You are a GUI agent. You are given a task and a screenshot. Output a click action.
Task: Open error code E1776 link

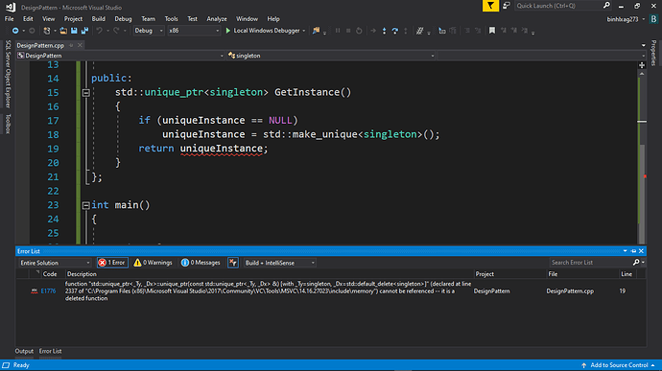point(48,290)
